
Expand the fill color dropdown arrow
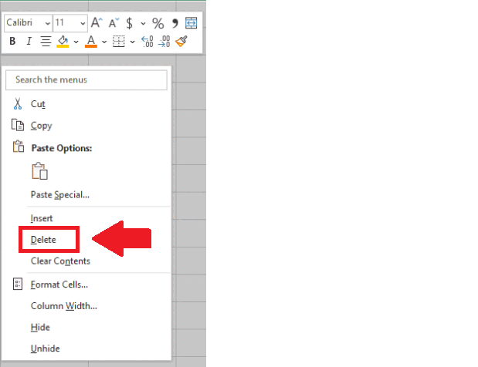(76, 42)
